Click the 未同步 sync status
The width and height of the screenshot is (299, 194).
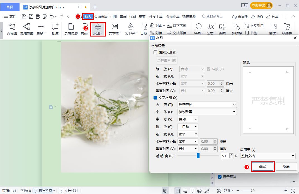click(240, 17)
